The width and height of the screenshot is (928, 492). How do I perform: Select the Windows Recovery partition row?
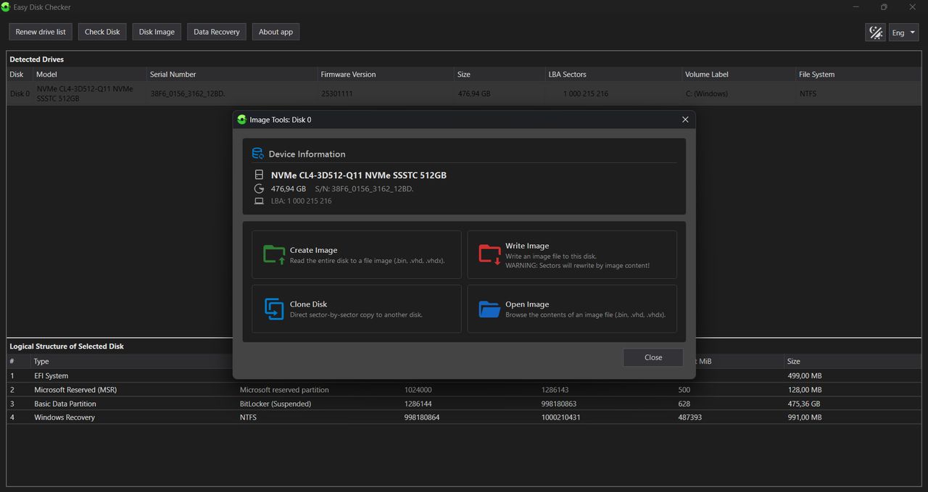click(x=464, y=417)
